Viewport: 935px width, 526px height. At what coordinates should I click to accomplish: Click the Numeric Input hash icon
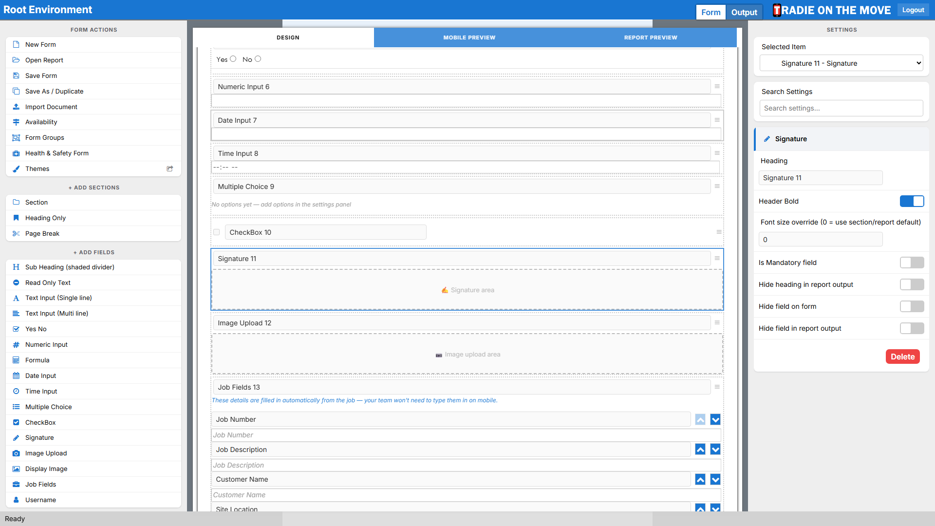[x=16, y=344]
